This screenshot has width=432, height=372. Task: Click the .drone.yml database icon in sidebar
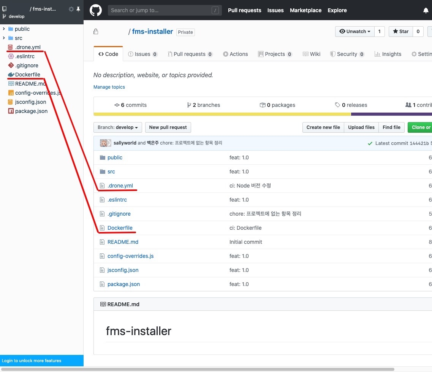11,47
